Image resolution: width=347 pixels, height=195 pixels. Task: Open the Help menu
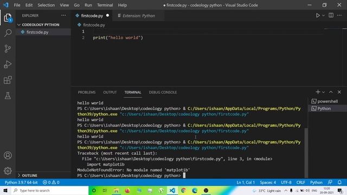tap(122, 5)
